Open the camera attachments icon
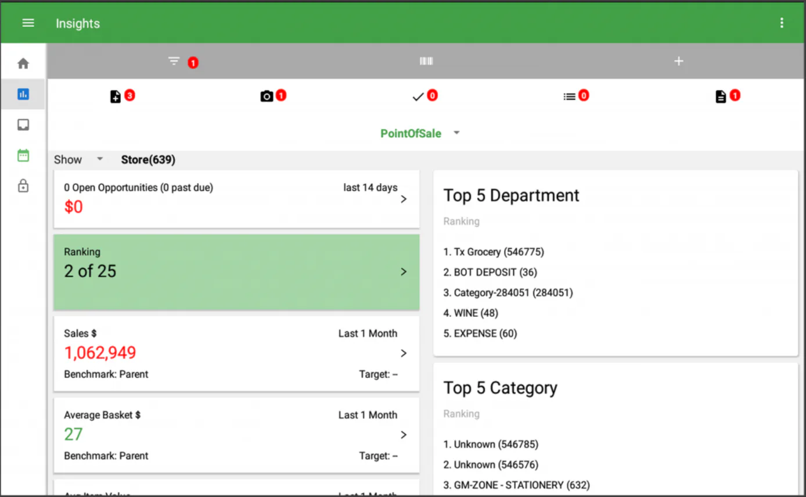The width and height of the screenshot is (806, 497). pyautogui.click(x=266, y=96)
